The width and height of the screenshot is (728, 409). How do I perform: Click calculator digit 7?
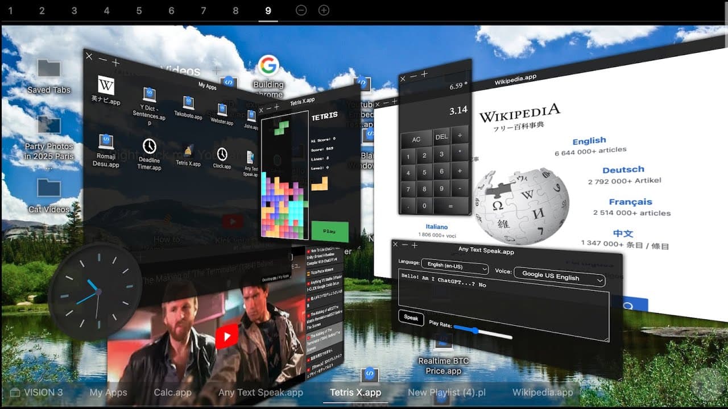pos(408,189)
